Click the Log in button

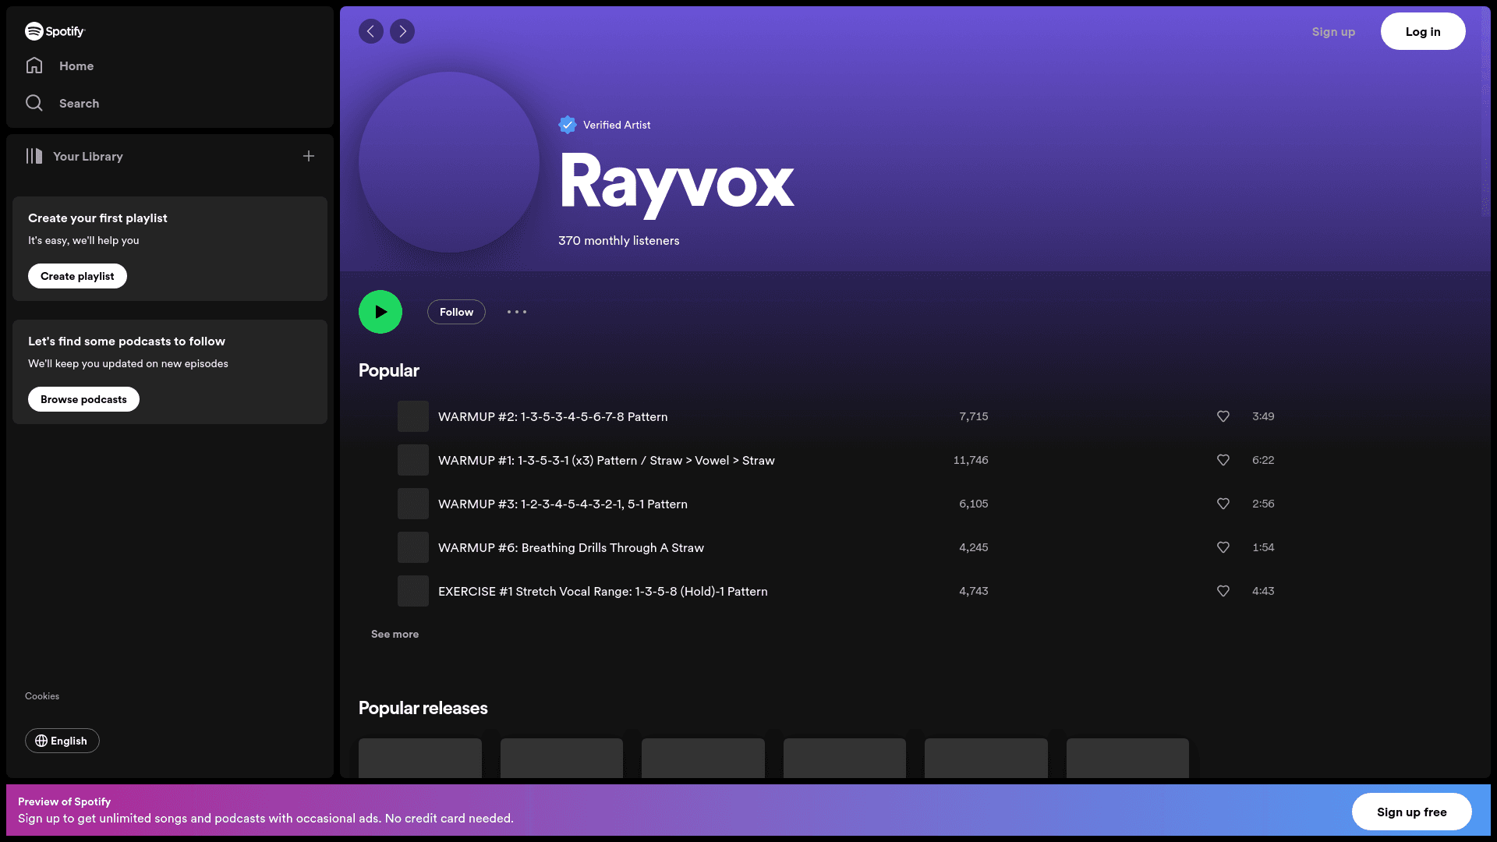[x=1422, y=31]
